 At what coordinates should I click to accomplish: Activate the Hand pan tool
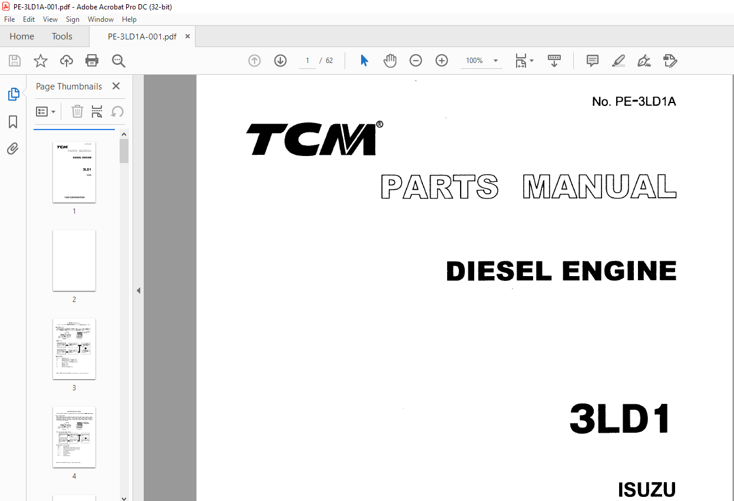390,61
